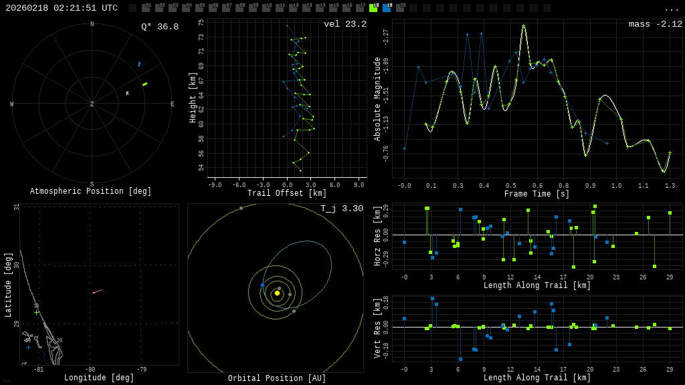Click the T_j 3.30 Tisserand label
This screenshot has height=385, width=685.
coord(341,209)
